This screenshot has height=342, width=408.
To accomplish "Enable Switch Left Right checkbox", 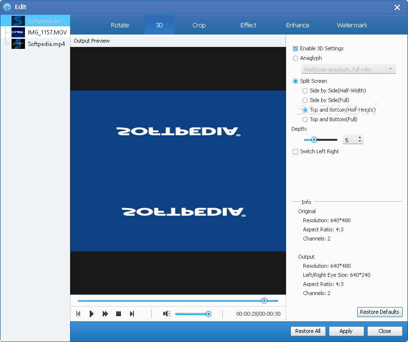I will coord(295,151).
